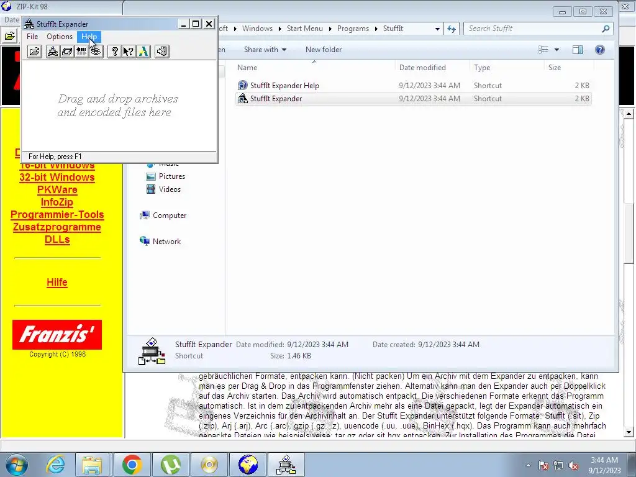Open the Options menu in StuffIt Expander
The width and height of the screenshot is (636, 477).
coord(60,37)
